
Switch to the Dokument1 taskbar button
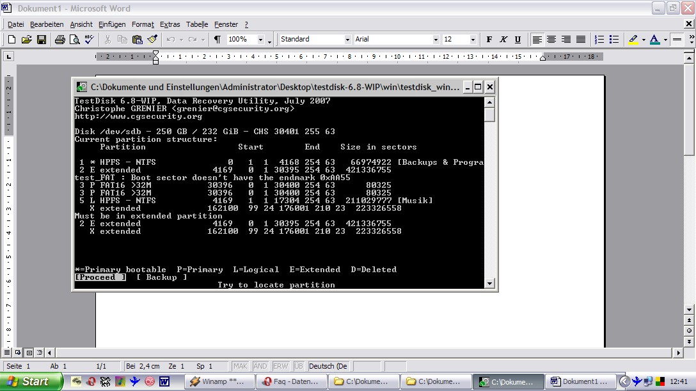pos(581,381)
